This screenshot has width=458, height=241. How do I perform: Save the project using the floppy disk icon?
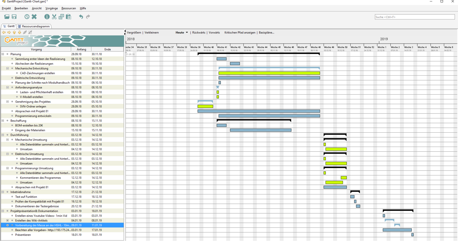[14, 17]
